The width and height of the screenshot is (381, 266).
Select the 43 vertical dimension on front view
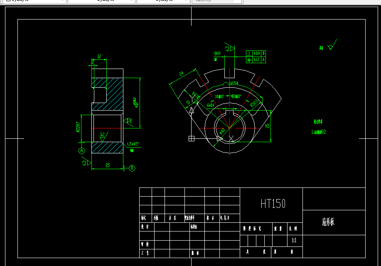click(267, 126)
